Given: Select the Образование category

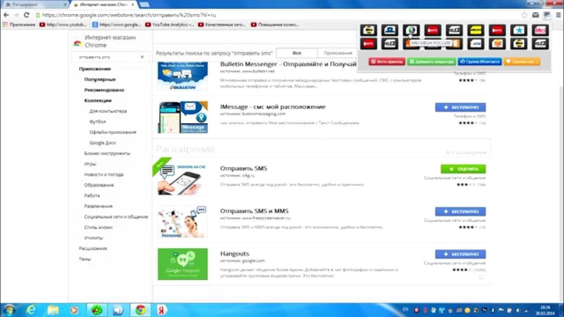Looking at the screenshot, I should click(x=99, y=185).
